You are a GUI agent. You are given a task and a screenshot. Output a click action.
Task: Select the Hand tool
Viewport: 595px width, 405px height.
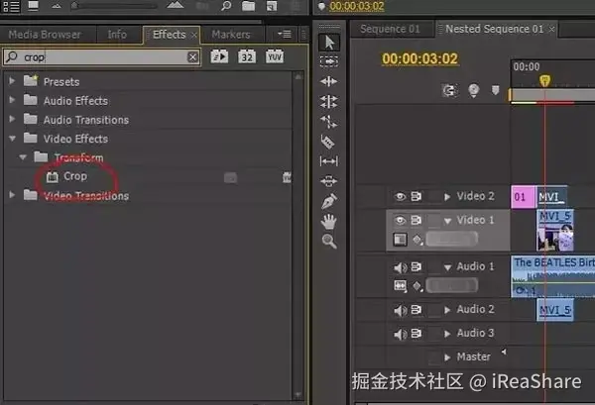tap(328, 221)
